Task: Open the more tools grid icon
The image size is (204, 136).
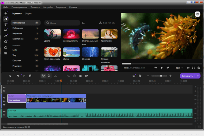Action: pyautogui.click(x=5, y=53)
